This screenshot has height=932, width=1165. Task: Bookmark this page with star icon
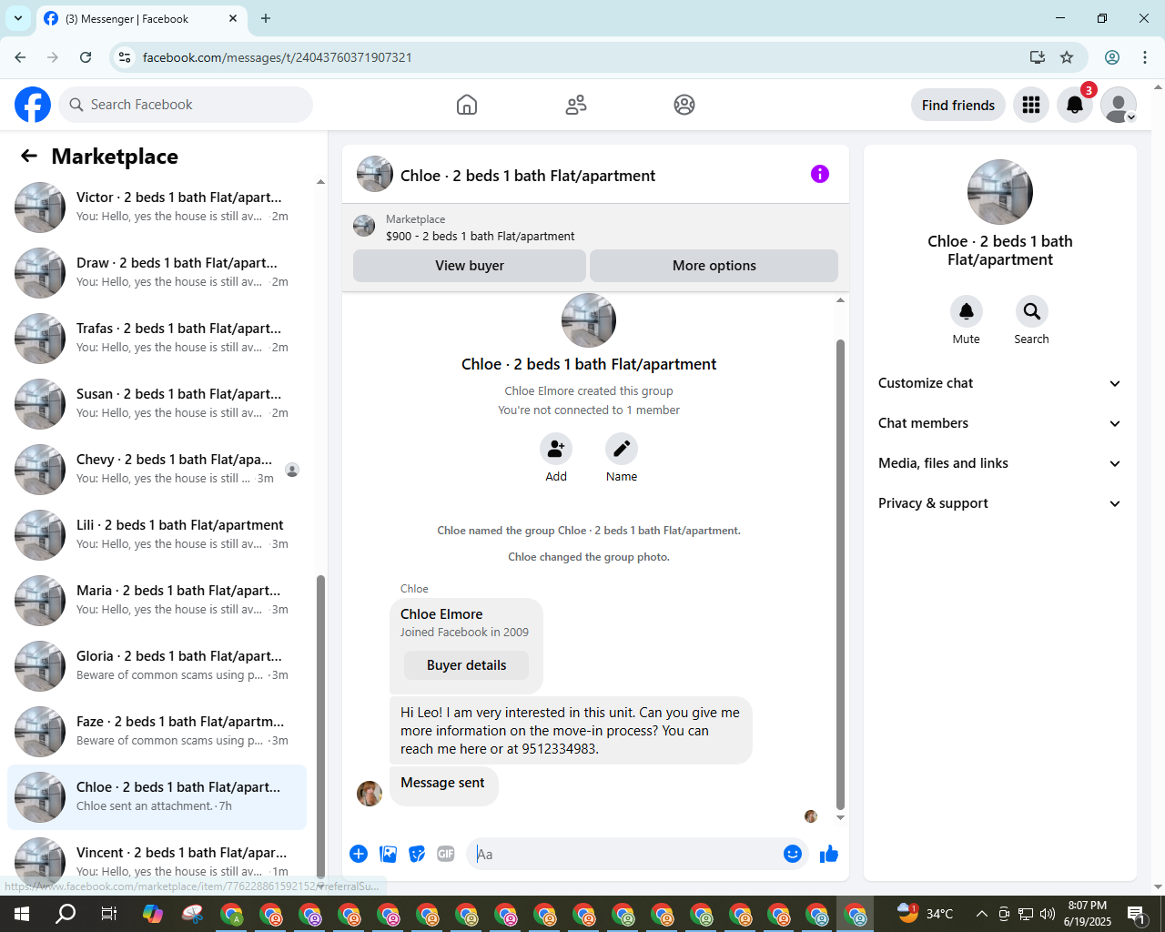(x=1067, y=57)
